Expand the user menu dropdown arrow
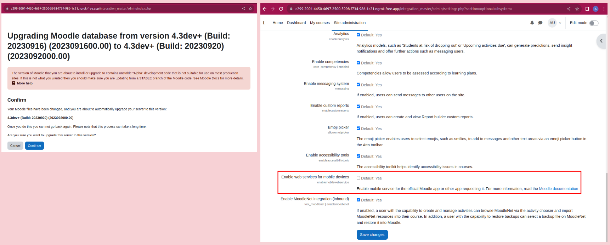Image resolution: width=610 pixels, height=245 pixels. point(560,23)
